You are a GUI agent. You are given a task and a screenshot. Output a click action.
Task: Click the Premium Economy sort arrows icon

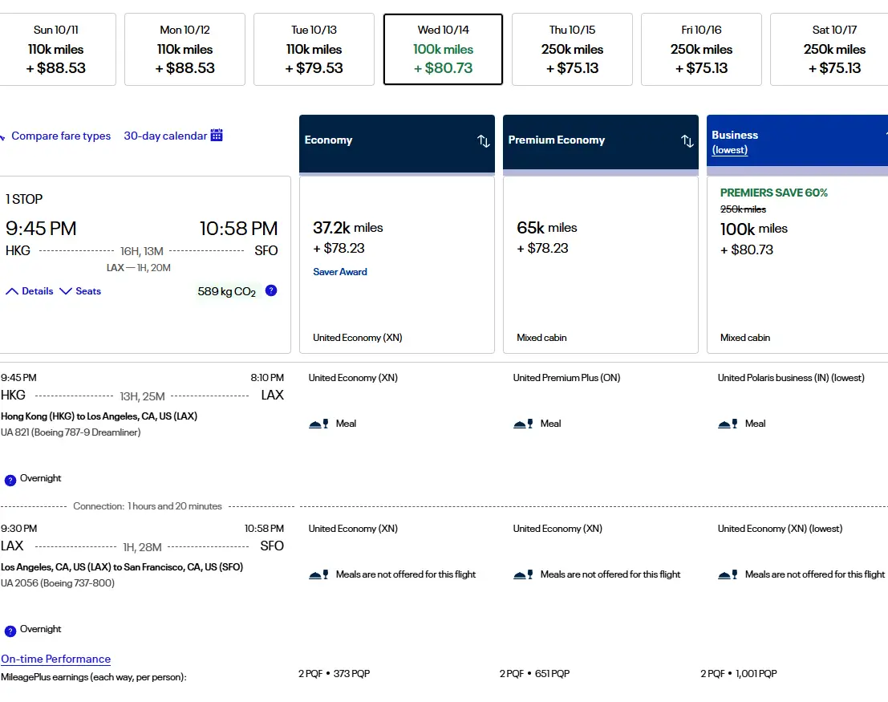point(687,141)
